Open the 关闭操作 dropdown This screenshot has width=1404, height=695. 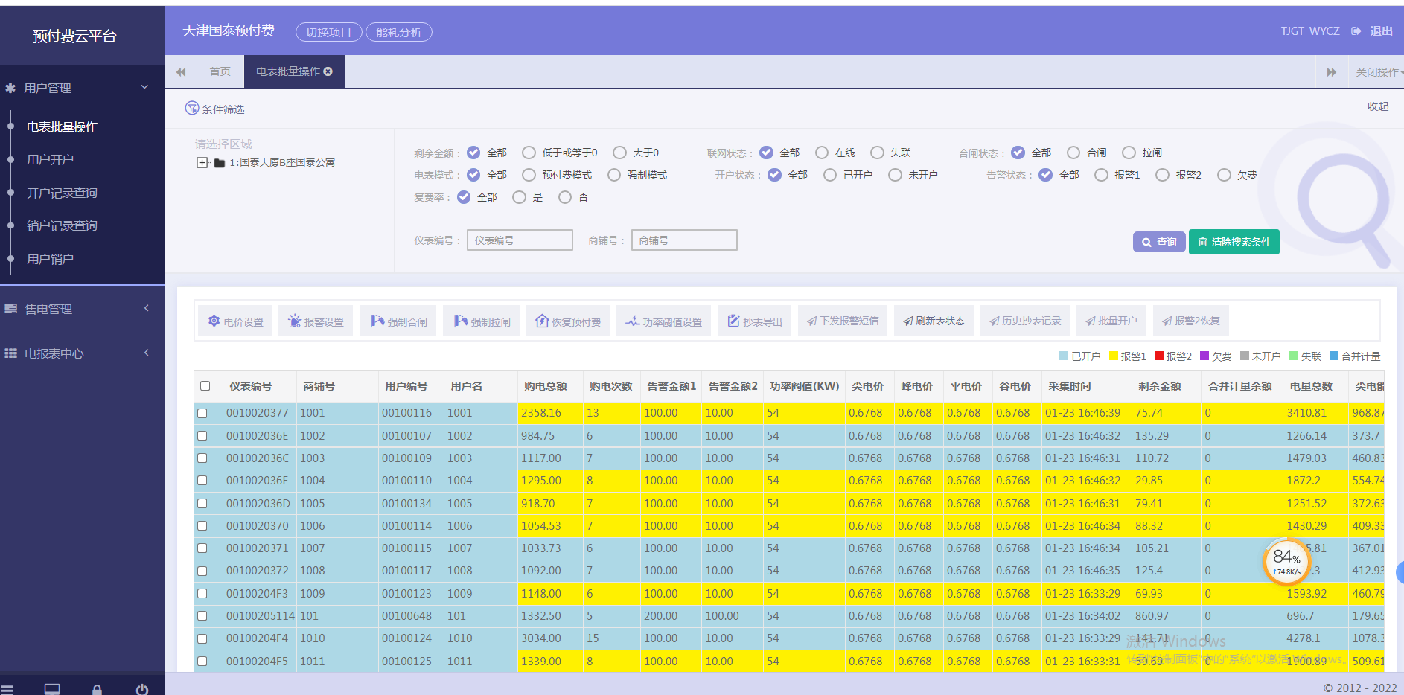[1377, 72]
